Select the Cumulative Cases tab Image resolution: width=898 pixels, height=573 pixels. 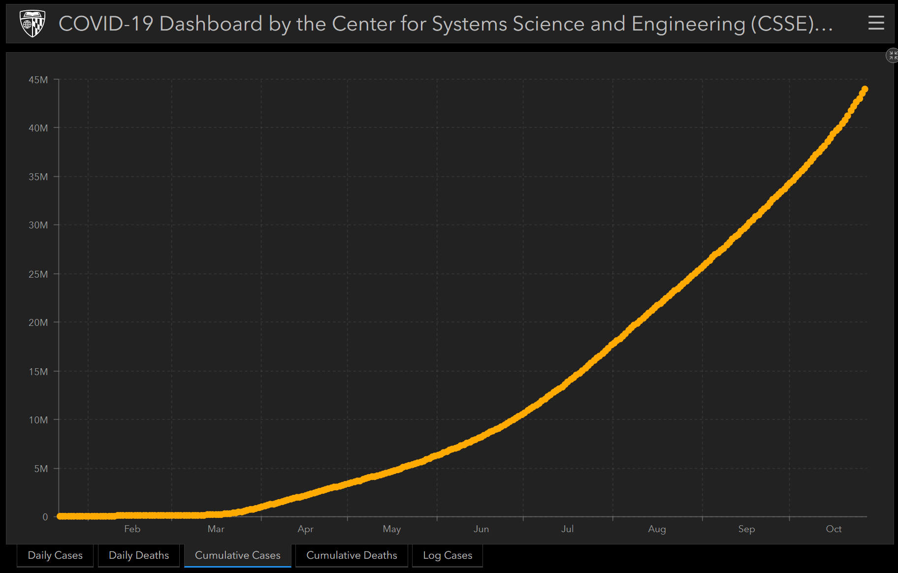(x=237, y=555)
